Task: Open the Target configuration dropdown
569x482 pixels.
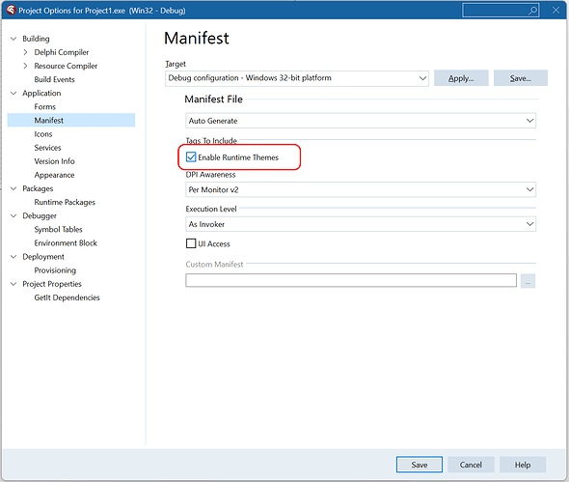Action: [297, 78]
